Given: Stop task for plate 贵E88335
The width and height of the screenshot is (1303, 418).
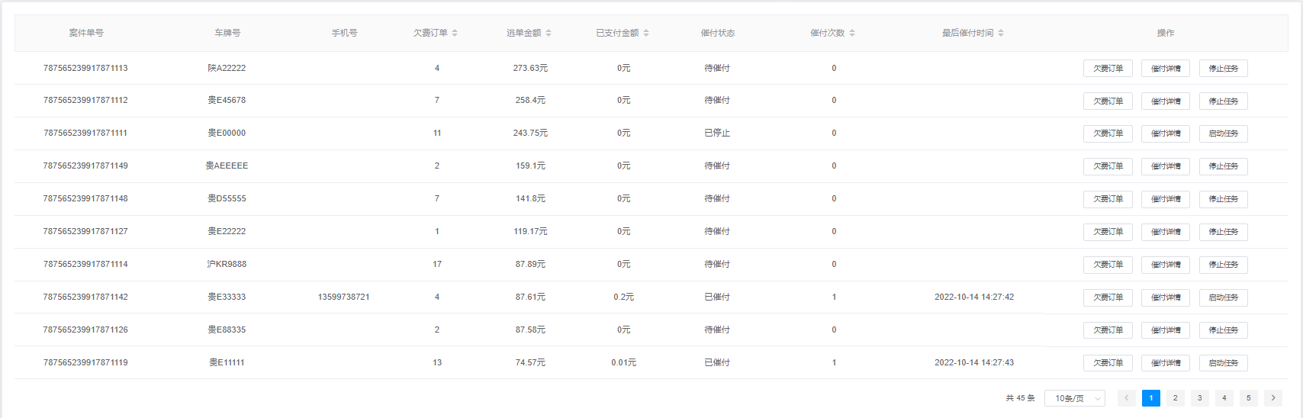Looking at the screenshot, I should [x=1223, y=330].
